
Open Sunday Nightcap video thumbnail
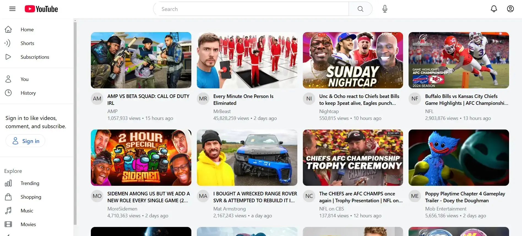coord(353,60)
